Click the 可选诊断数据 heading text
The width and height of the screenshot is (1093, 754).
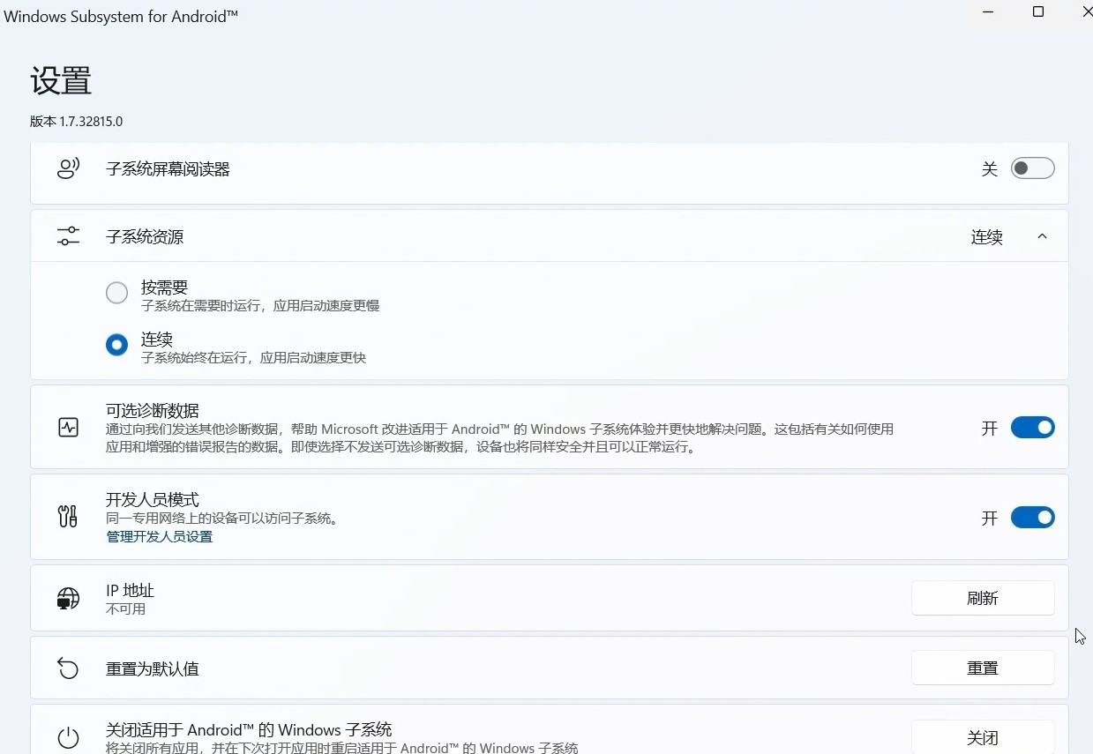[153, 411]
